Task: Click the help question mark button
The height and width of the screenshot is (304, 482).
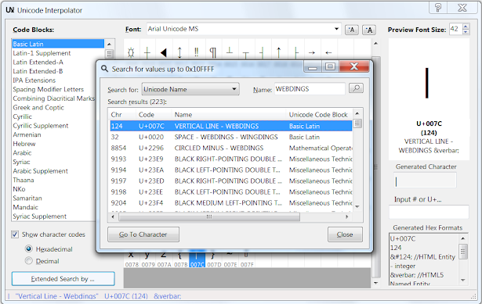Action: (x=438, y=8)
